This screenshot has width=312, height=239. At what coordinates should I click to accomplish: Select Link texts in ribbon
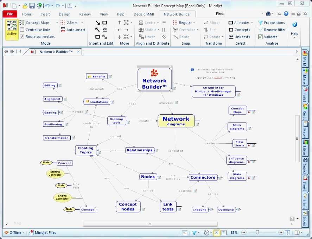(239, 37)
